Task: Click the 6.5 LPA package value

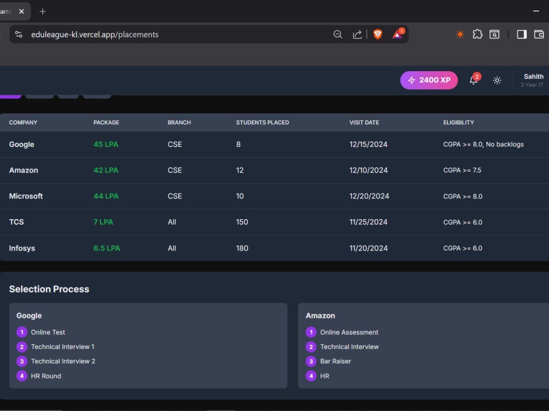Action: pyautogui.click(x=107, y=248)
